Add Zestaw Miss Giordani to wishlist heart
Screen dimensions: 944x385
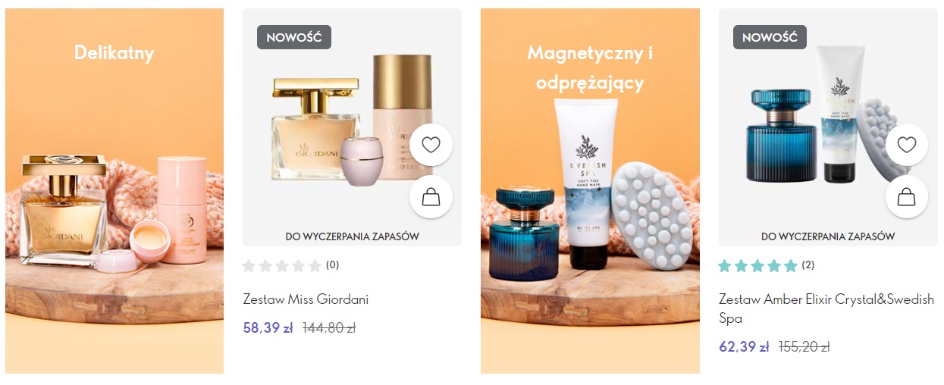[431, 145]
